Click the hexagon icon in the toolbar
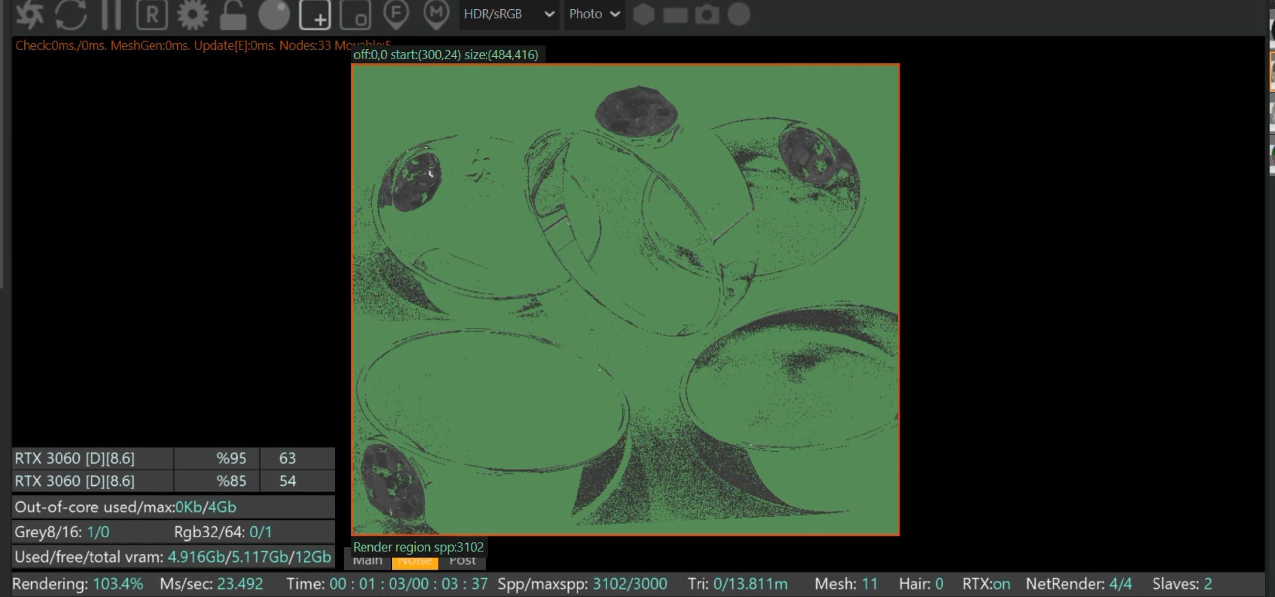Image resolution: width=1275 pixels, height=597 pixels. pyautogui.click(x=643, y=14)
